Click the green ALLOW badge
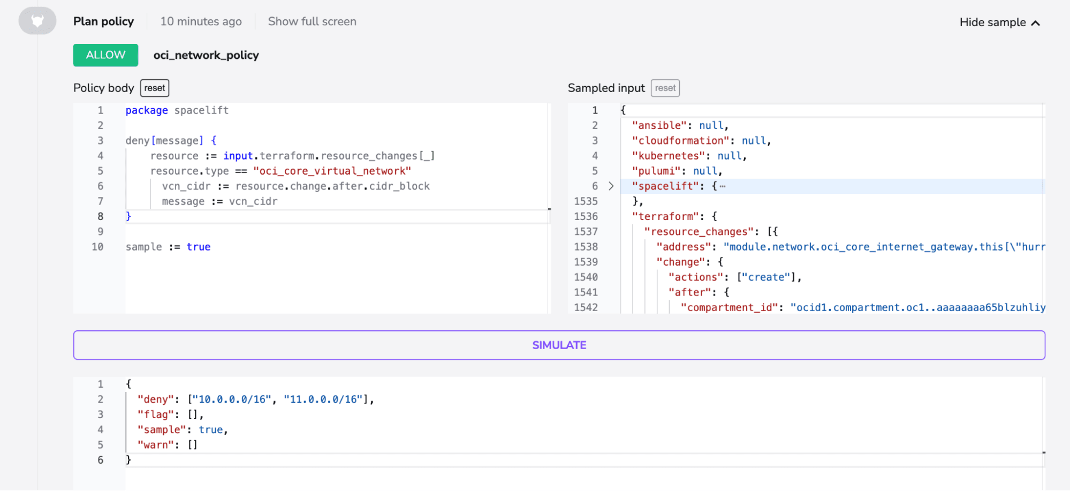Screen dimensions: 1070x491 coord(105,55)
